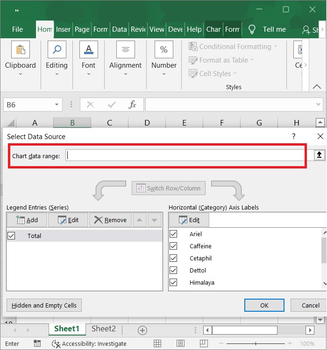Click the Remove series button
This screenshot has width=327, height=350.
110,220
